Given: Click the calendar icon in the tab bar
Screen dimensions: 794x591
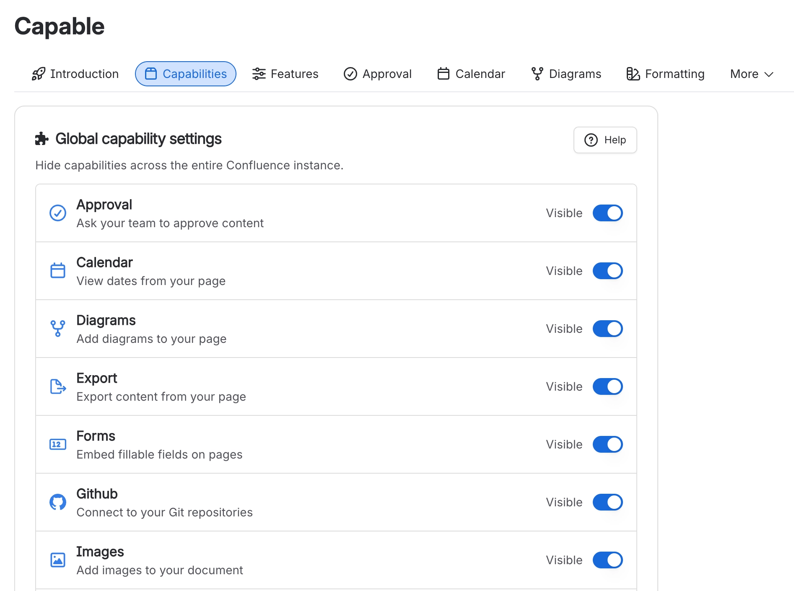Looking at the screenshot, I should point(444,74).
